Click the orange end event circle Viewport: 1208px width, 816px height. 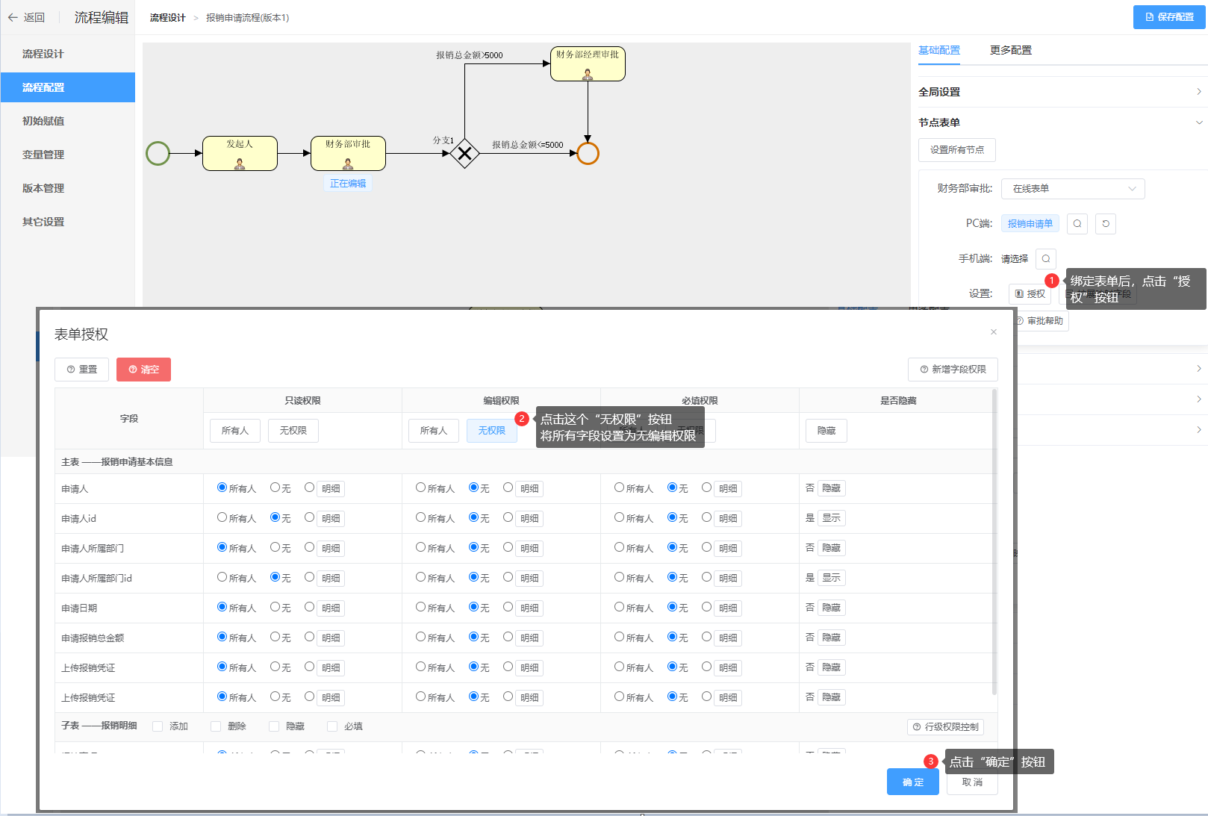pos(588,153)
